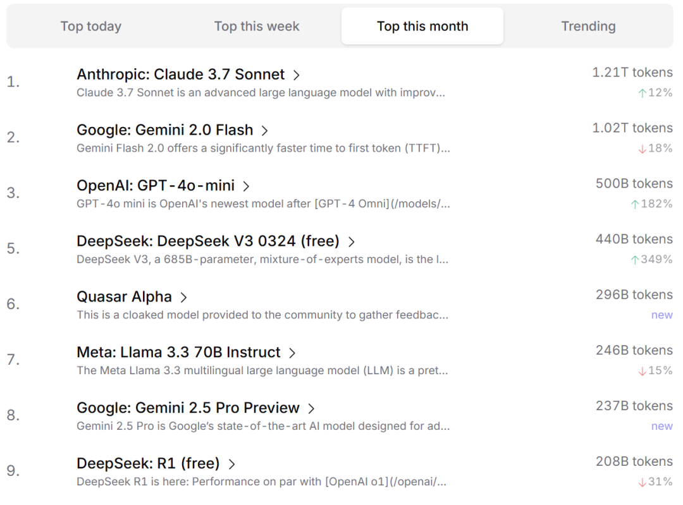
Task: Open the Trending tab
Action: (x=588, y=27)
